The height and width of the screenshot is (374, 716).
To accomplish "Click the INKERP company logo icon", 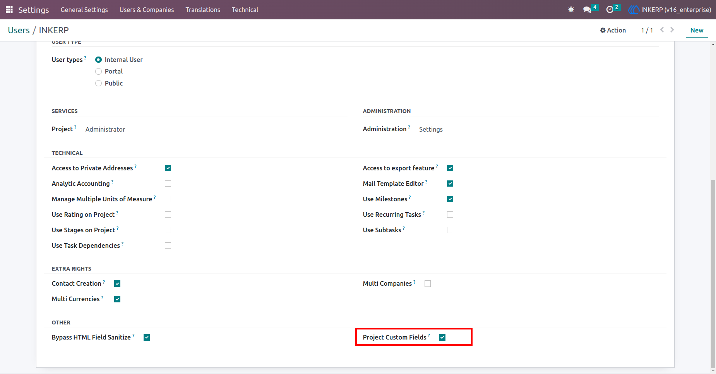I will pos(634,10).
